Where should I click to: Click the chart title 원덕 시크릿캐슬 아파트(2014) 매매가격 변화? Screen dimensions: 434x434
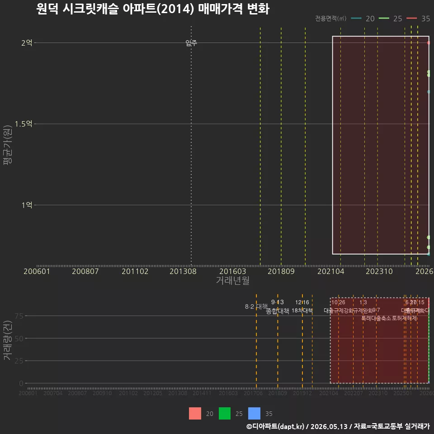(x=153, y=9)
